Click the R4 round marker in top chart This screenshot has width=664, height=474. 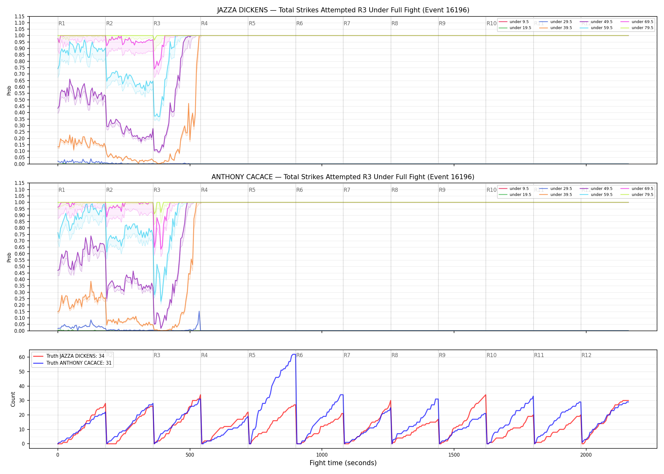coord(204,23)
